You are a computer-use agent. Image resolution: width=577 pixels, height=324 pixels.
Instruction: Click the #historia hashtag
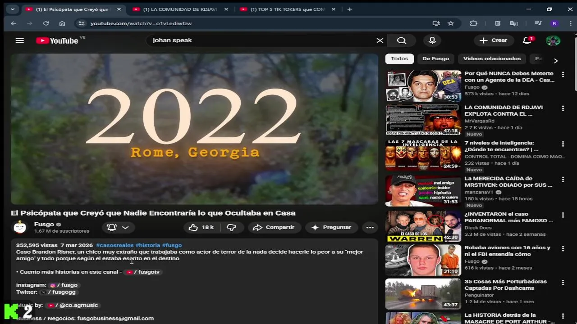[x=148, y=245]
